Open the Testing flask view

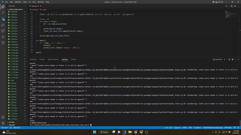[x=3, y=37]
